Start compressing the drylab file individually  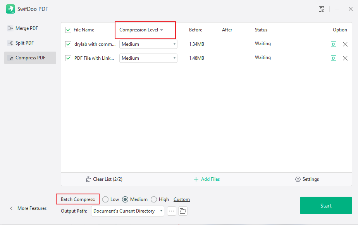(x=334, y=44)
